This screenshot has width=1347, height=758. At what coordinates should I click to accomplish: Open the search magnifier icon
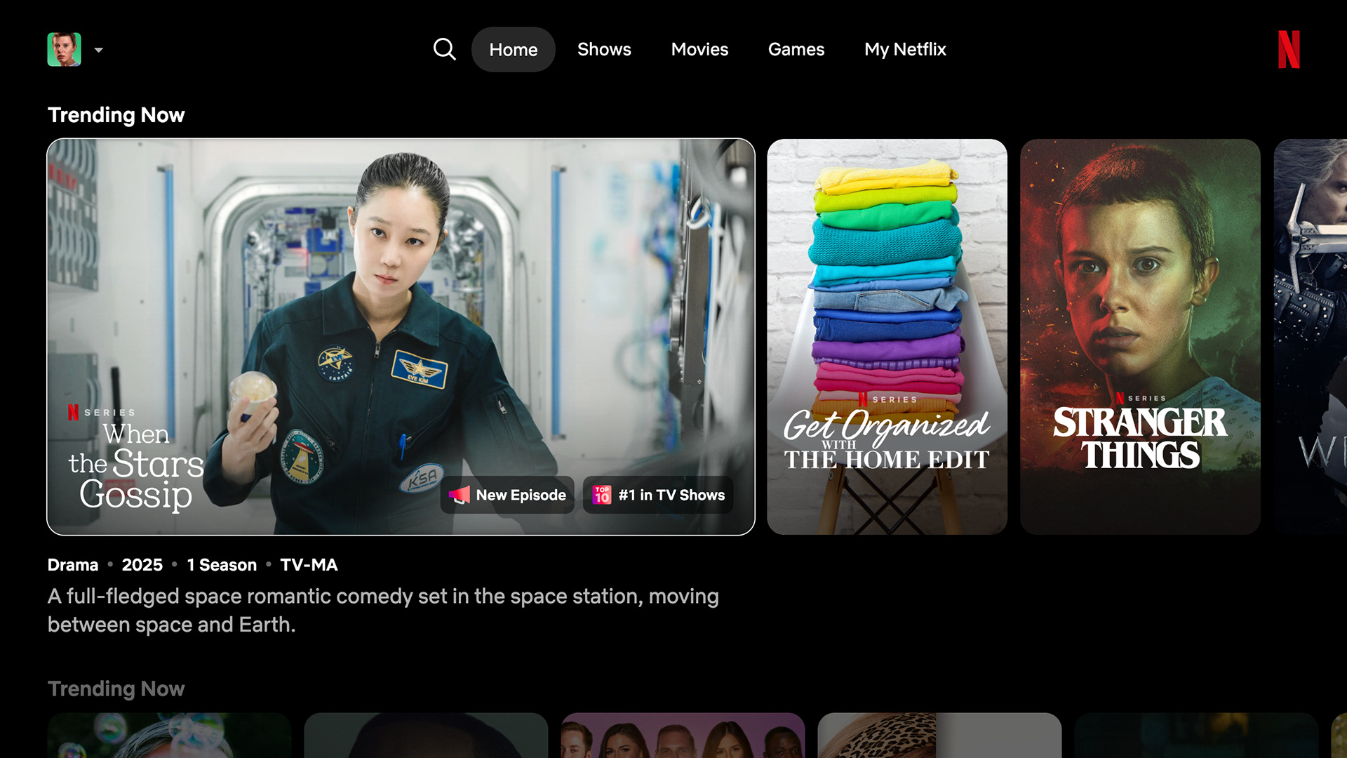click(x=444, y=49)
